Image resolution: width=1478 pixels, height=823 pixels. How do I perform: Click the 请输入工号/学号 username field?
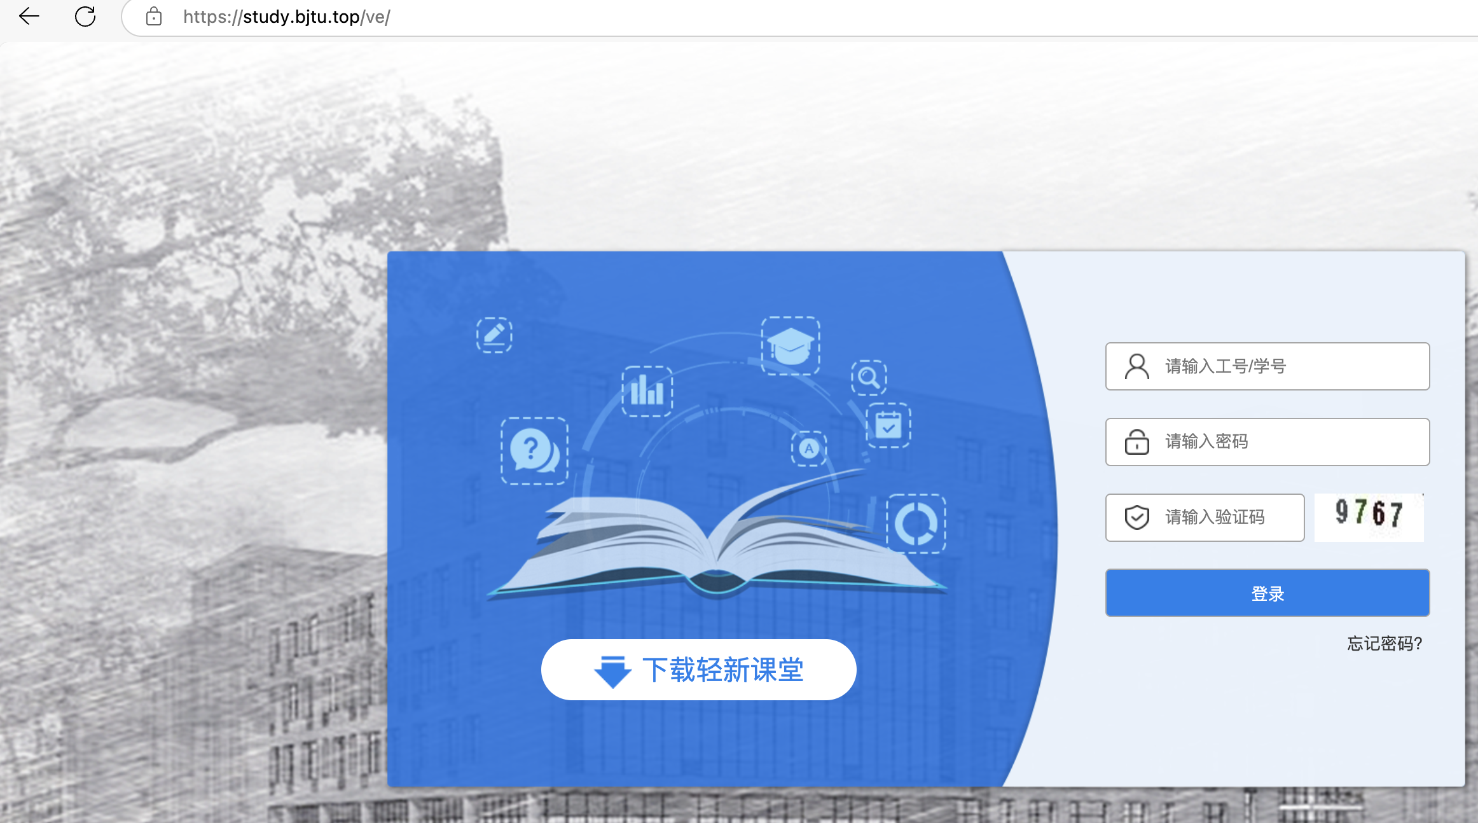coord(1267,366)
